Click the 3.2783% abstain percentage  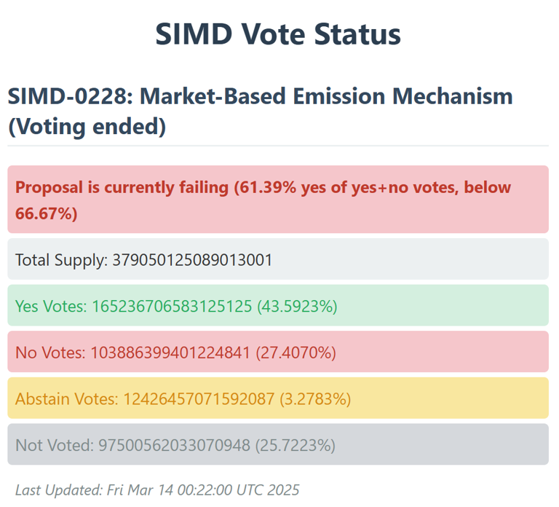[x=315, y=398]
